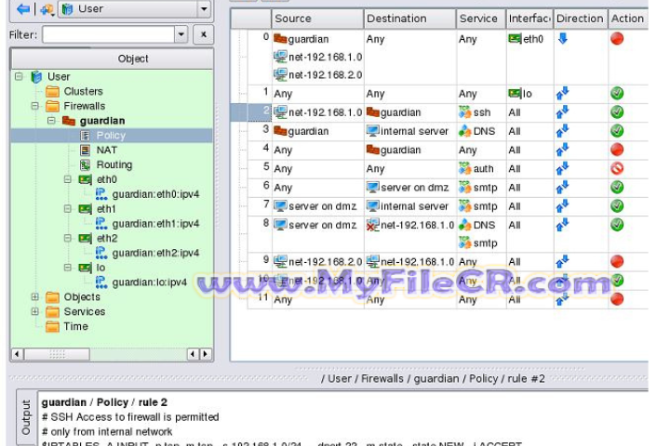Viewport: 670px width, 446px height.
Task: Click the Direction column header
Action: click(x=581, y=19)
